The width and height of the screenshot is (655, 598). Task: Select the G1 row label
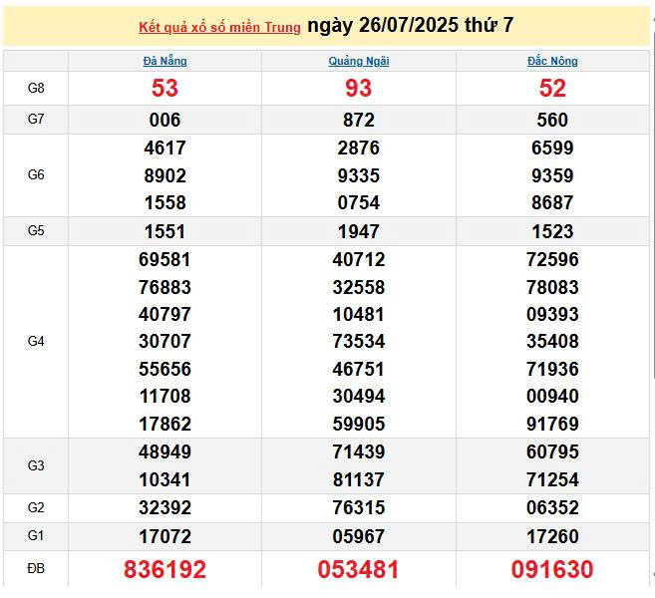(36, 535)
